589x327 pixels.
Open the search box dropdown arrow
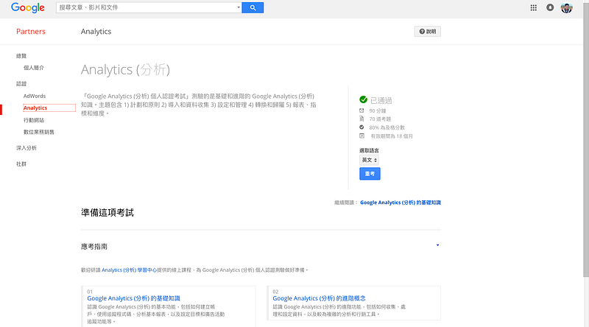(238, 7)
